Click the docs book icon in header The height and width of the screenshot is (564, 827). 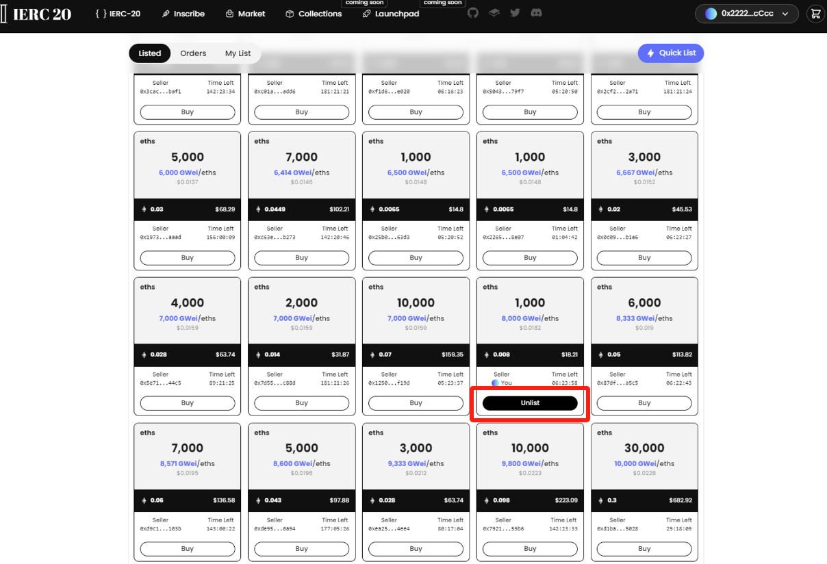(494, 13)
